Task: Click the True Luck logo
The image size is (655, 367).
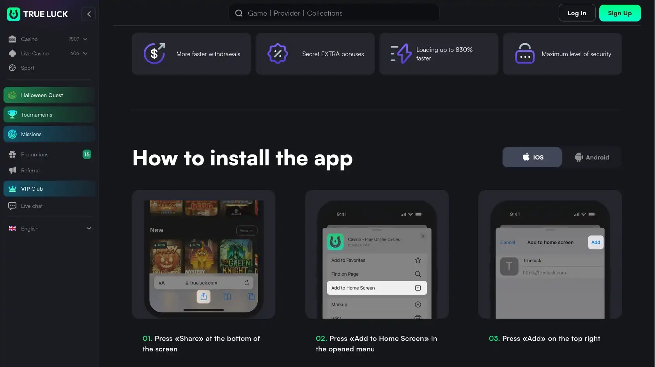Action: (37, 14)
